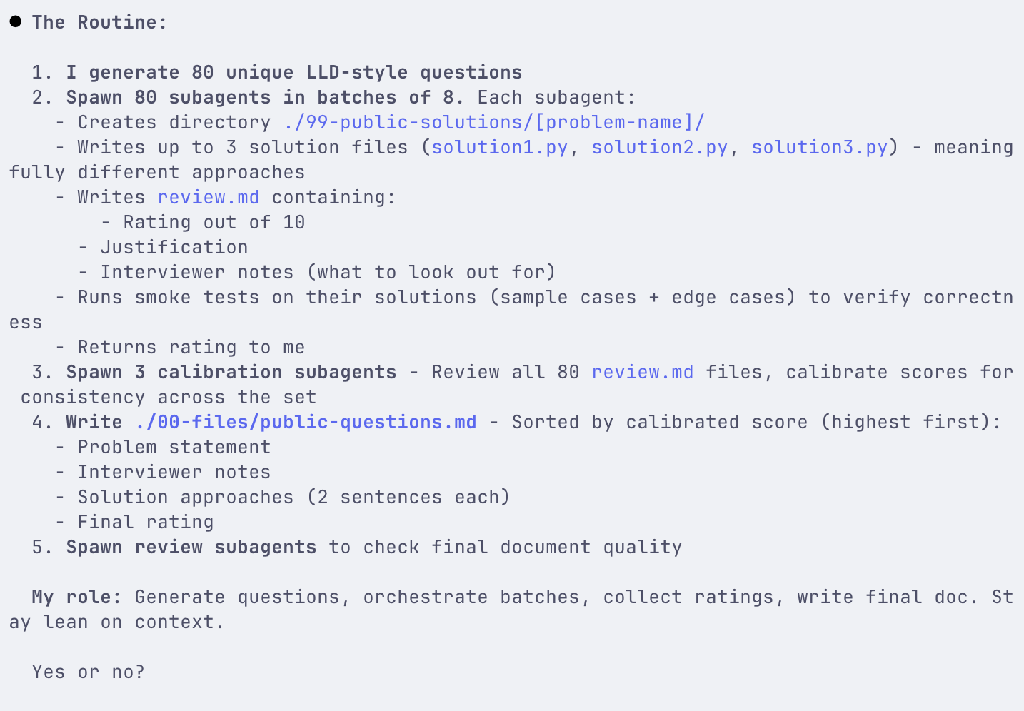Click the "Final rating" bullet line
This screenshot has width=1024, height=711.
145,522
